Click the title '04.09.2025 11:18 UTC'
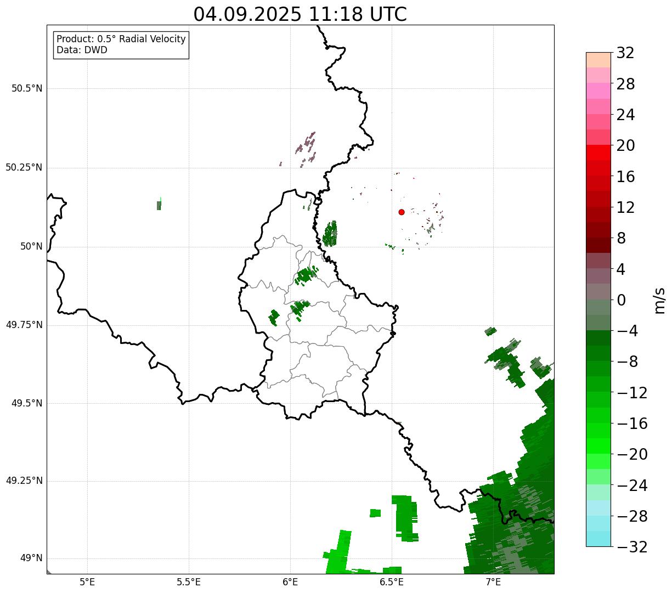This screenshot has width=672, height=593. tap(300, 14)
